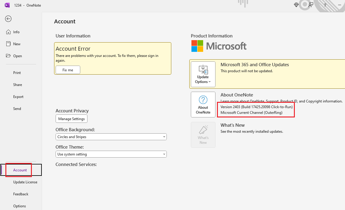
Task: Select Export in the sidebar
Action: 18,97
